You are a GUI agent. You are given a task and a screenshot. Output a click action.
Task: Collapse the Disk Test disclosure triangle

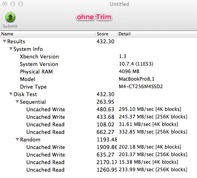tap(11, 94)
